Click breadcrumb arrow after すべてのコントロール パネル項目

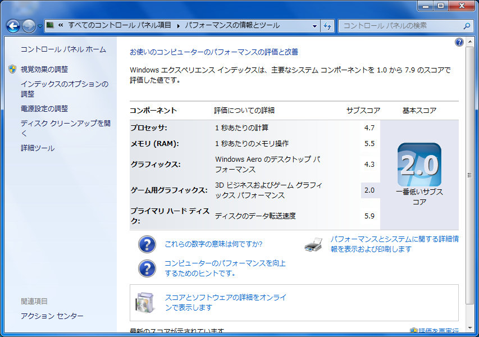point(178,26)
